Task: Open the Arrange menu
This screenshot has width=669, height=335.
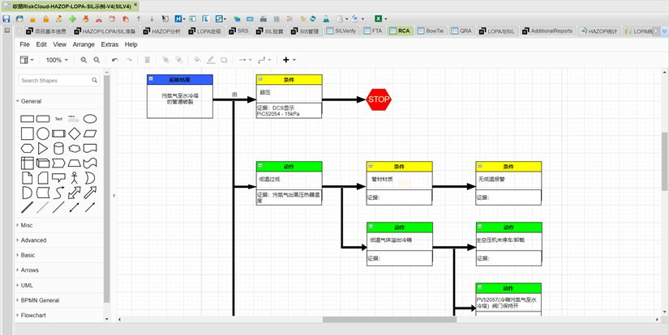Action: [x=84, y=45]
